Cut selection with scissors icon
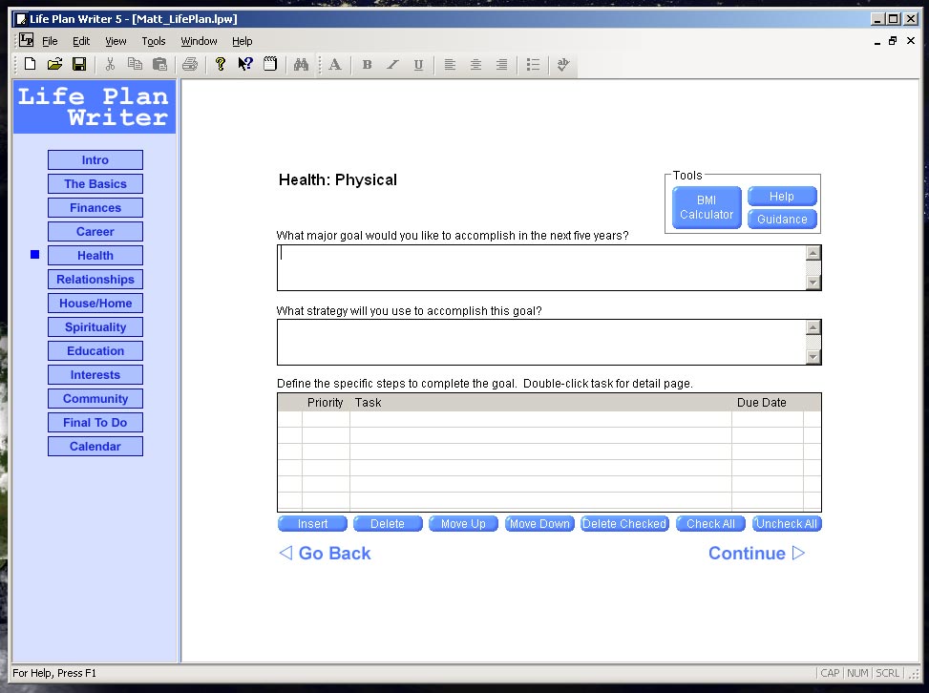Image resolution: width=929 pixels, height=693 pixels. coord(110,64)
